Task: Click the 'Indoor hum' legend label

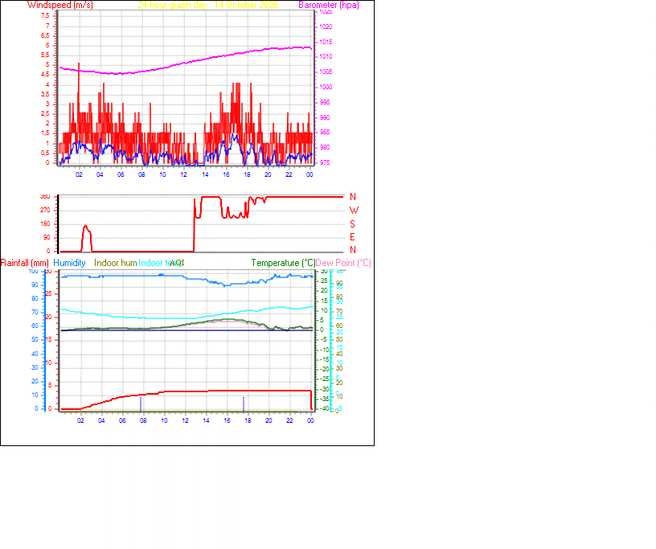Action: tap(116, 263)
